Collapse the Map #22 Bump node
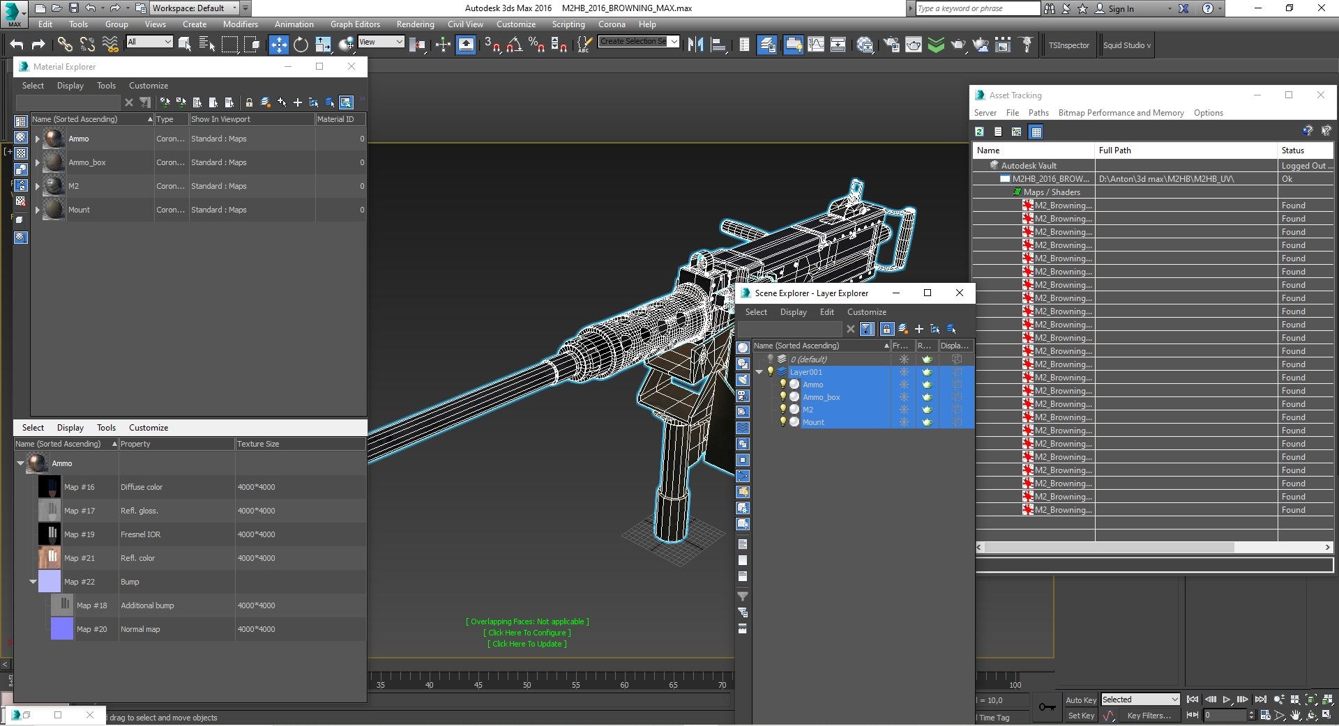 [x=33, y=582]
